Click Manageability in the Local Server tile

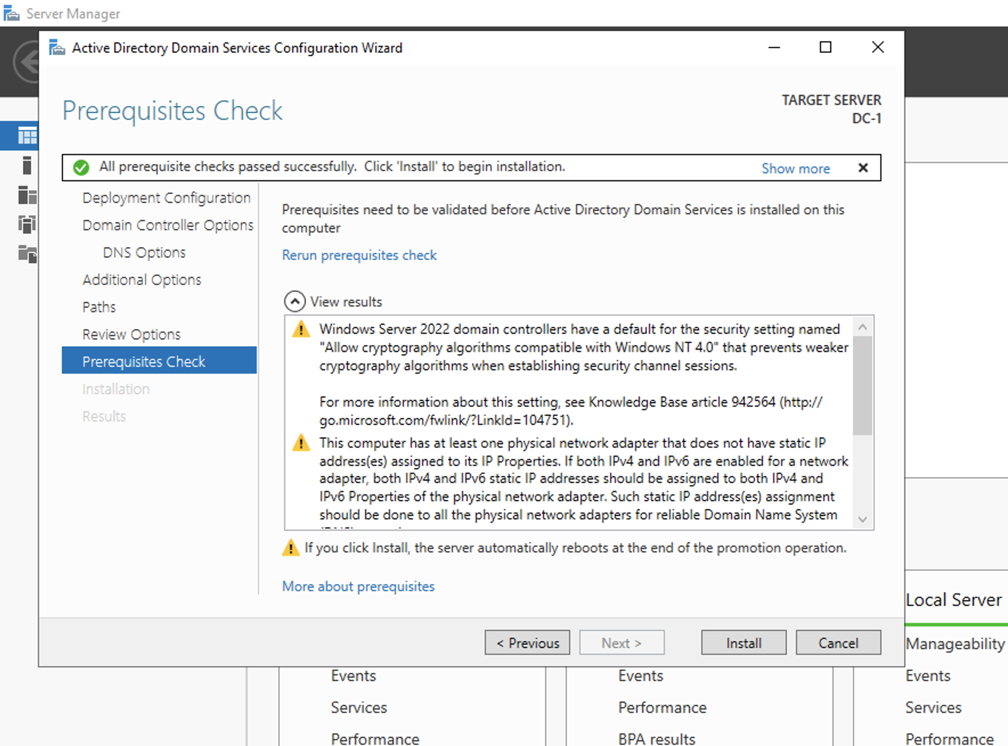955,644
